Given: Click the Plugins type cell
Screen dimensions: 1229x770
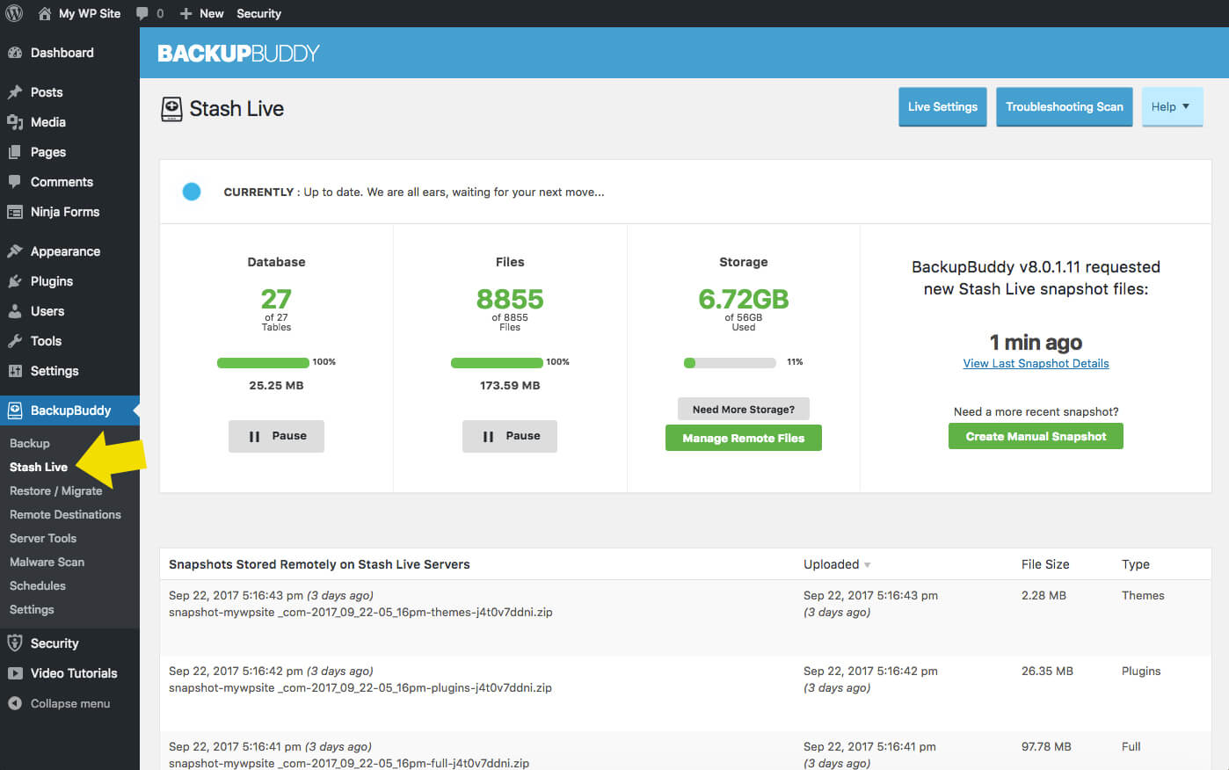Looking at the screenshot, I should click(1141, 671).
